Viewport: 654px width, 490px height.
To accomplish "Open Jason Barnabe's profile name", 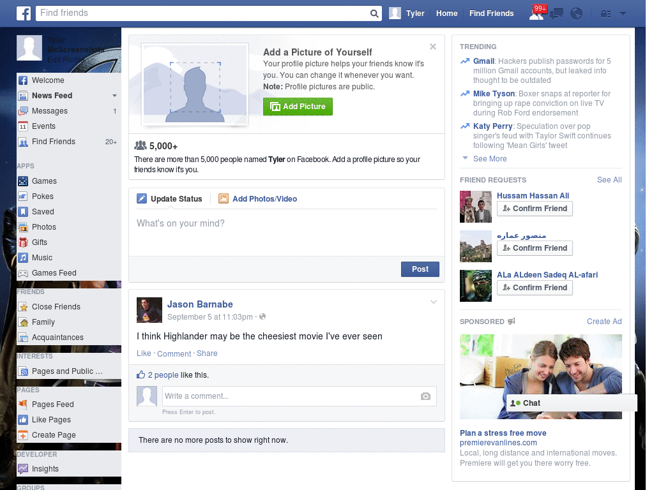I will pyautogui.click(x=200, y=304).
